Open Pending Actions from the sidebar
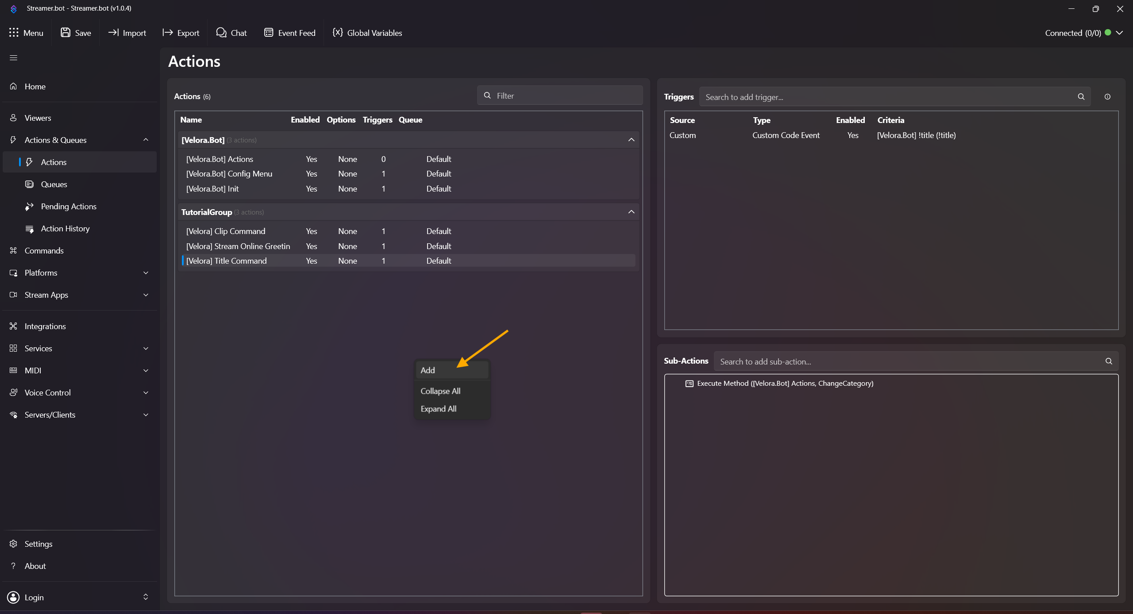The width and height of the screenshot is (1133, 614). point(69,207)
